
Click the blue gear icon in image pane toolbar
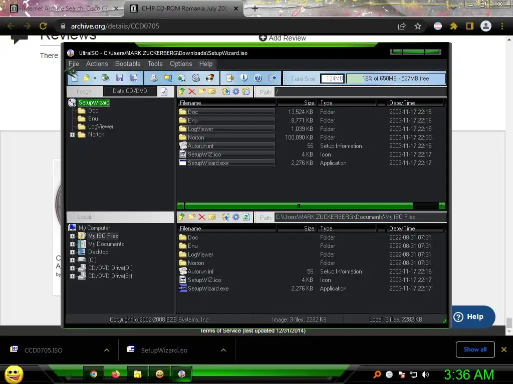click(236, 91)
